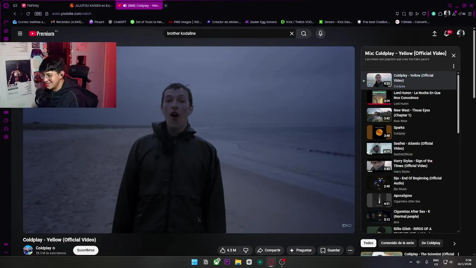Select the De Coldplay chip
This screenshot has width=476, height=268.
pyautogui.click(x=431, y=243)
